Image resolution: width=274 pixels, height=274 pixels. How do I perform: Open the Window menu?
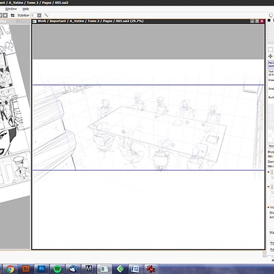[11, 9]
